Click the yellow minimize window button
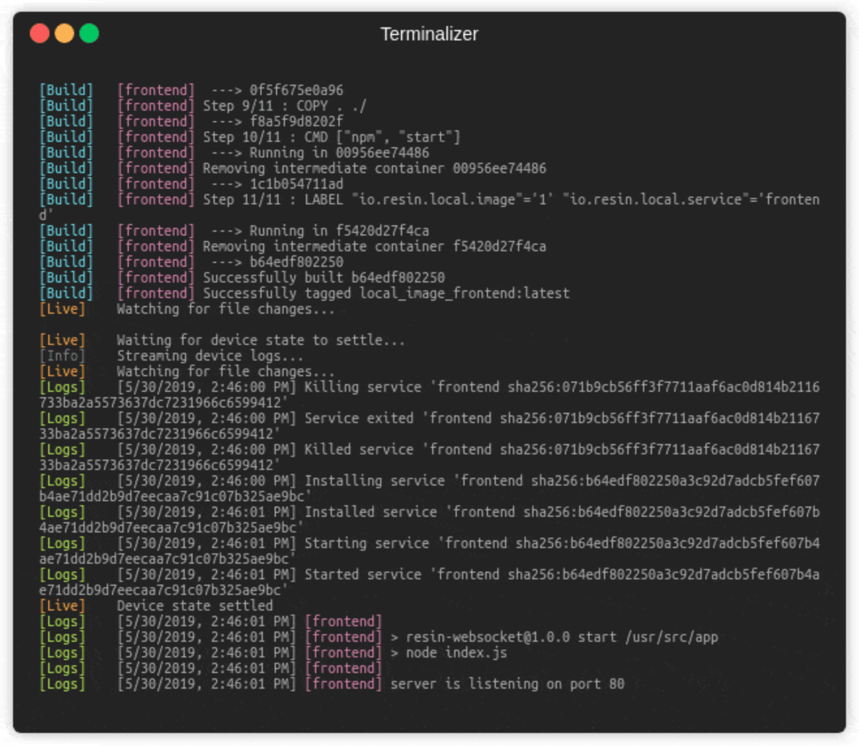 click(x=64, y=33)
